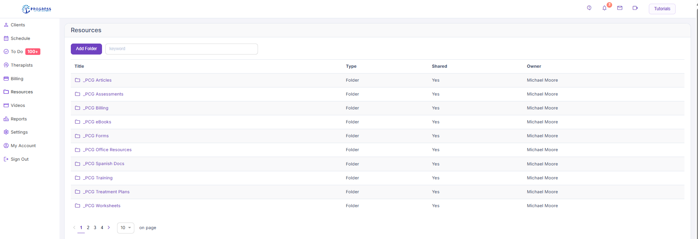Click the previous page left chevron
This screenshot has height=239, width=698.
74,228
